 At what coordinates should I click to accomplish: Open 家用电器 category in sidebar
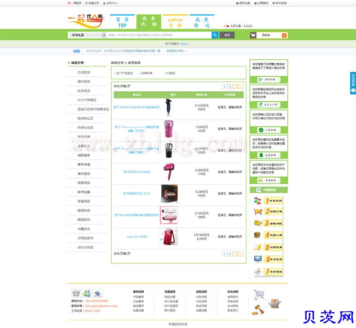coord(84,192)
